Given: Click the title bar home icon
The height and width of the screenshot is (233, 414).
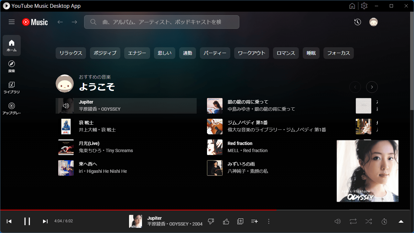Looking at the screenshot, I should click(352, 6).
